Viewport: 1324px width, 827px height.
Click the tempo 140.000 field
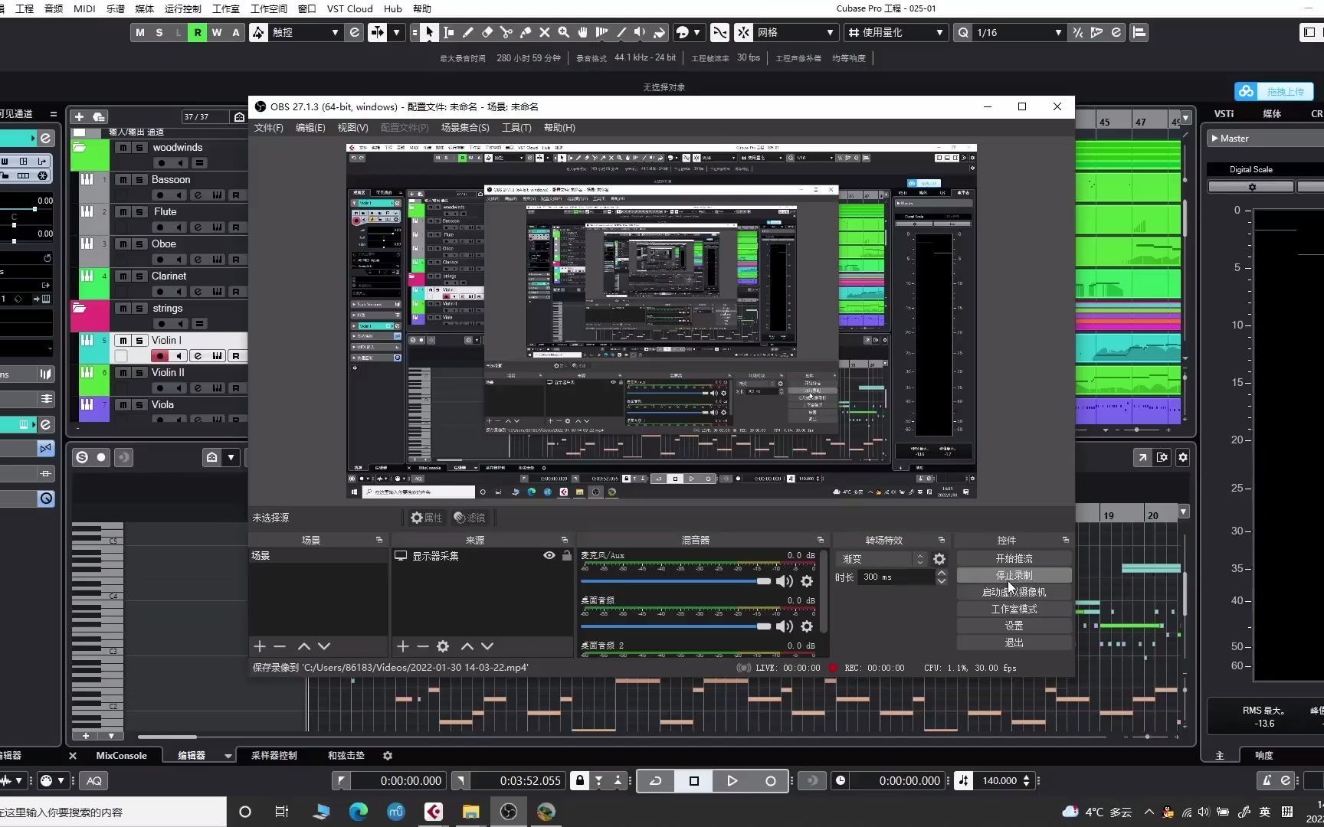(x=1000, y=781)
